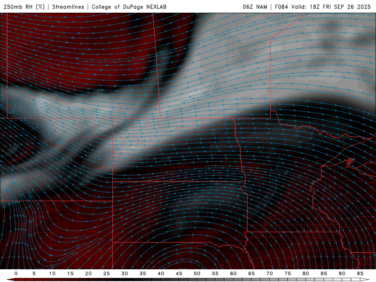The image size is (376, 282).
Task: Click the "0" label on the color scale
Action: pos(16,274)
